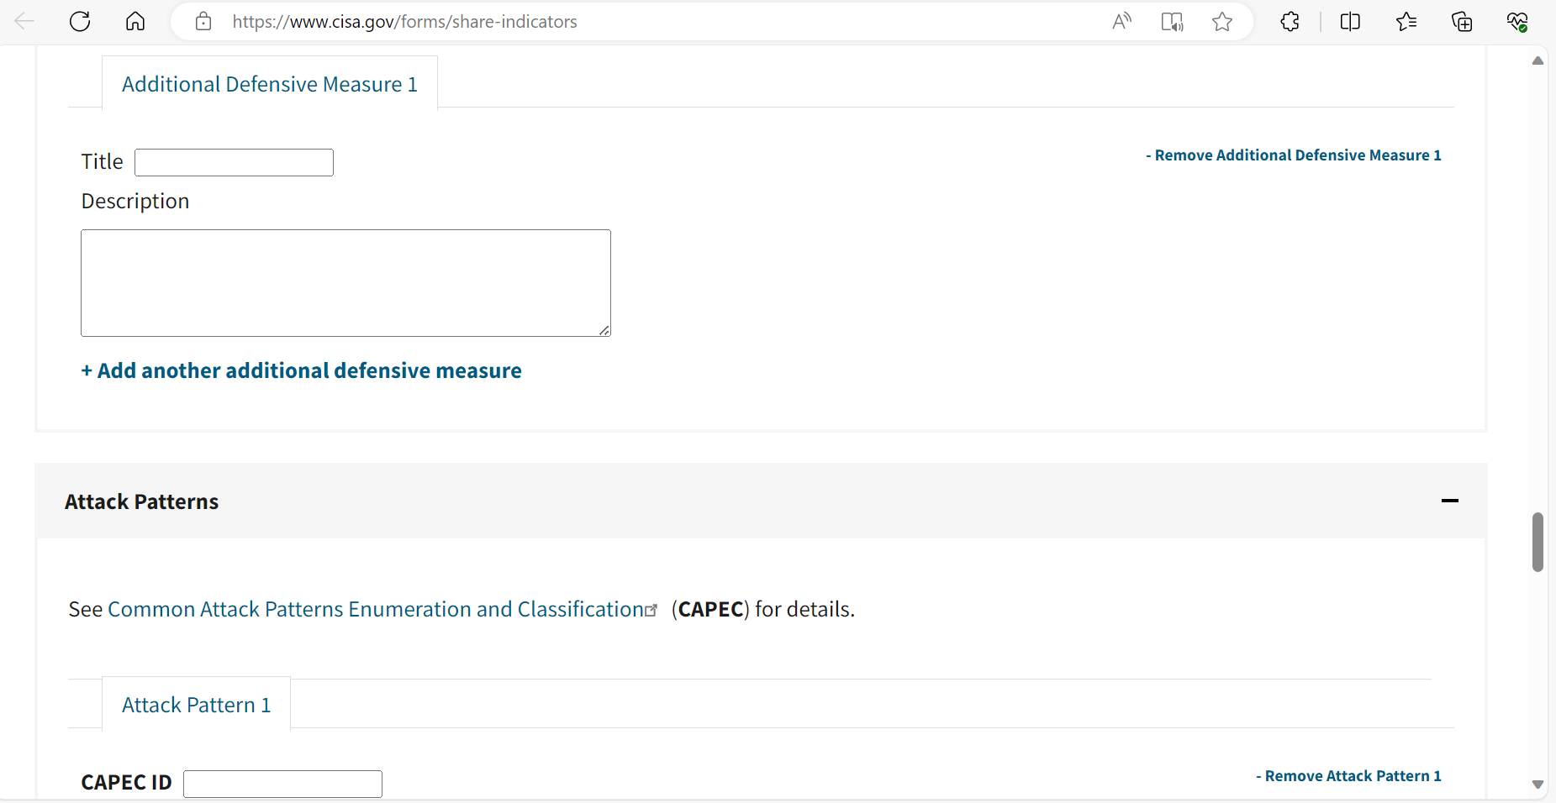Open the Collections icon
This screenshot has height=803, width=1556.
tap(1462, 22)
